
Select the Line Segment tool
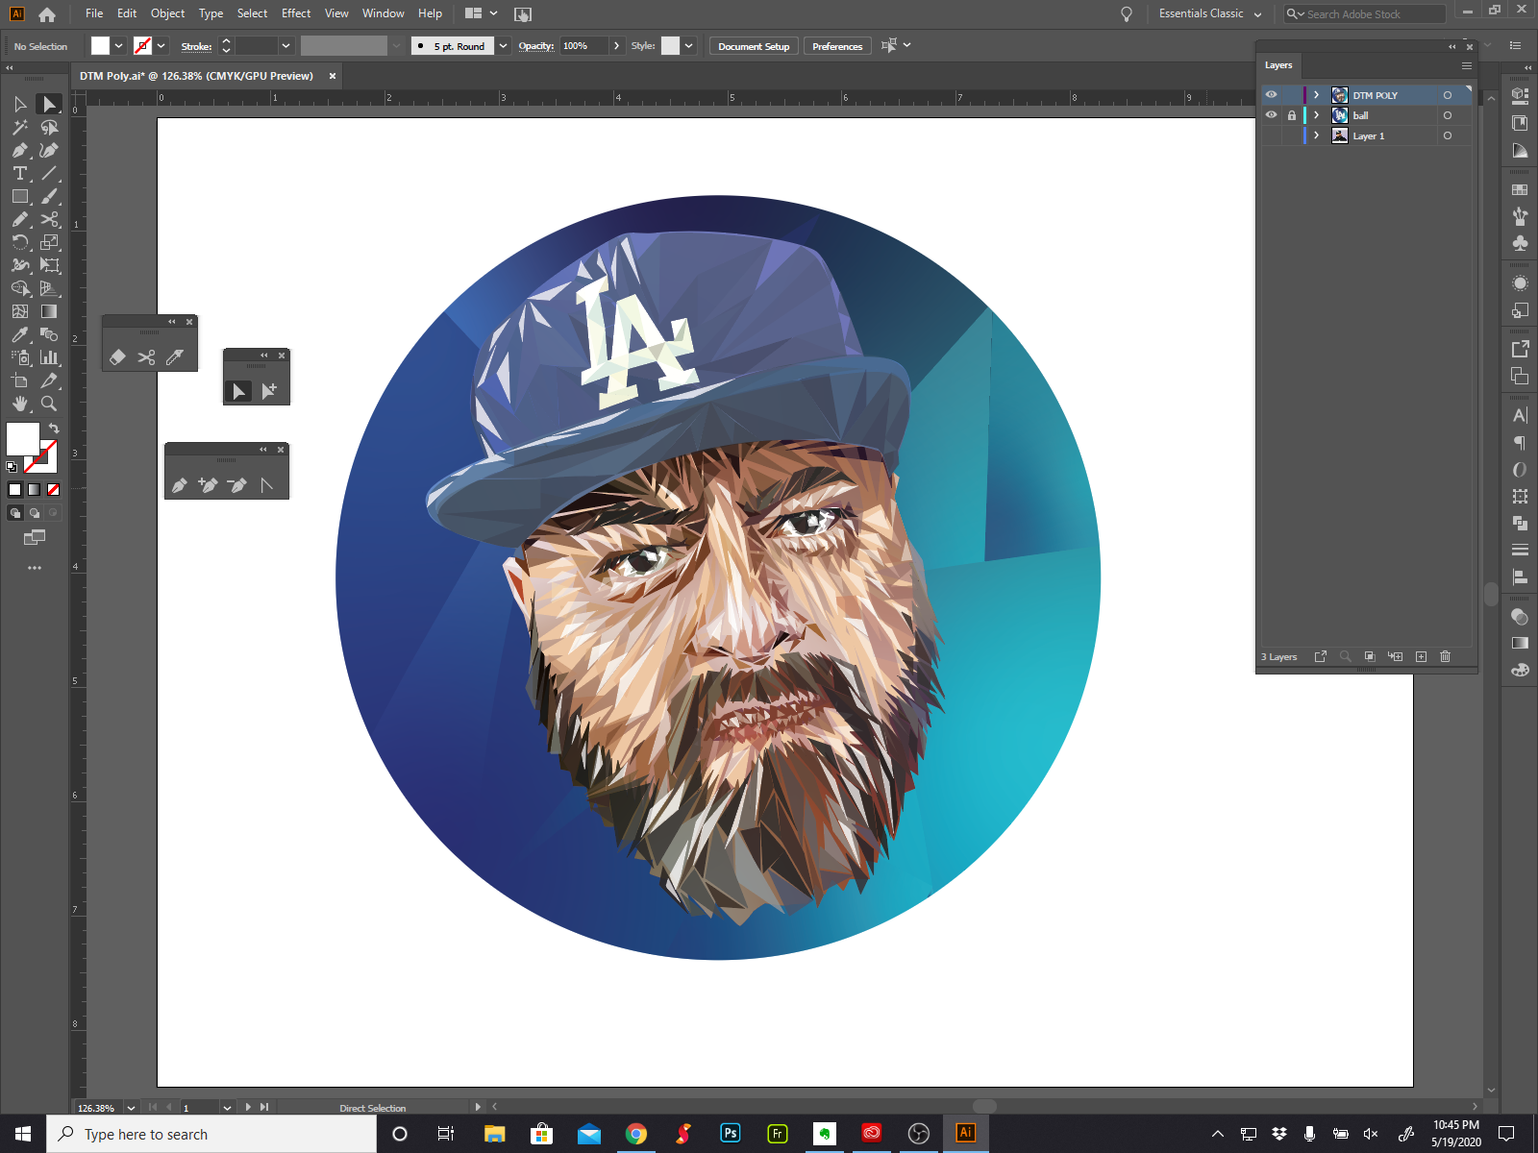pos(49,173)
